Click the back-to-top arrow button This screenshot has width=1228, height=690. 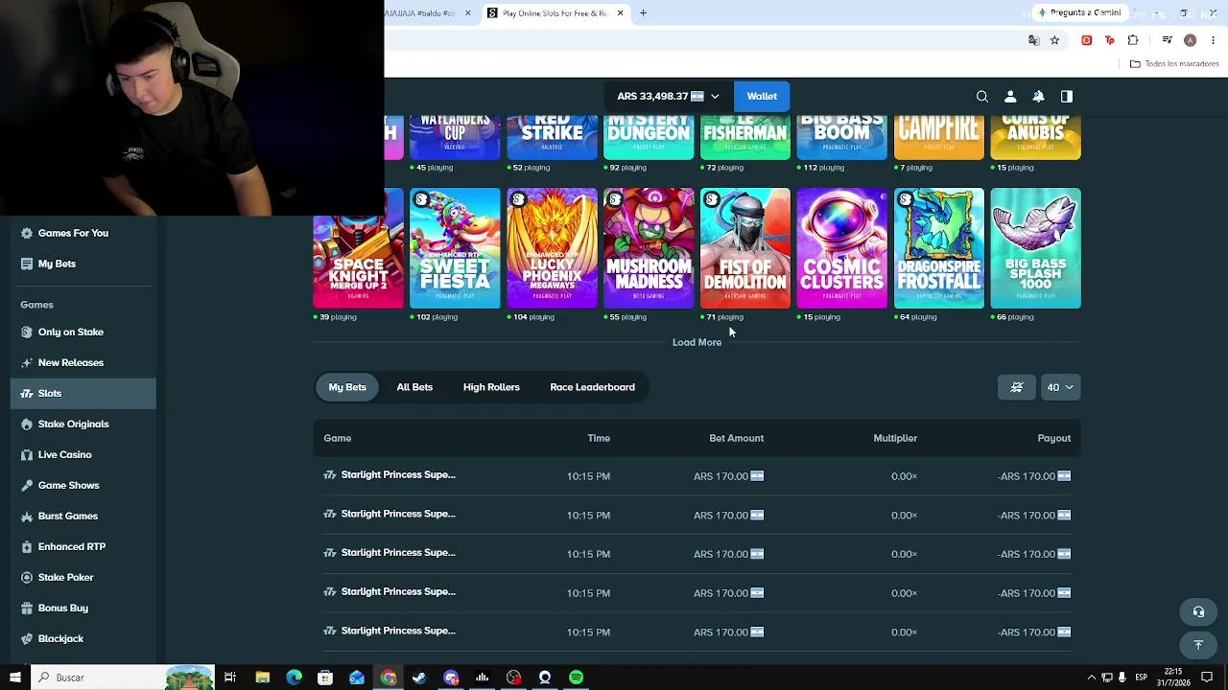click(1198, 645)
